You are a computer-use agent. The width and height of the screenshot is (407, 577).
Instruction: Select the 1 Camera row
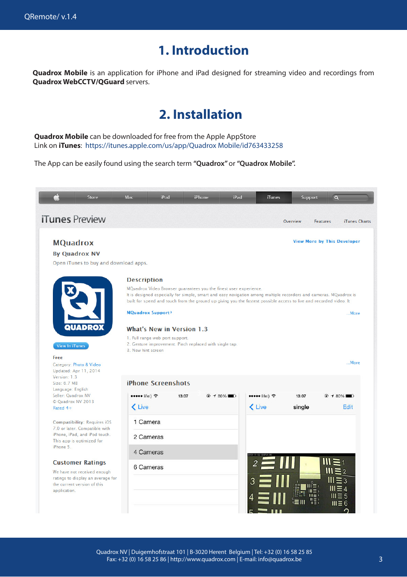point(183,422)
